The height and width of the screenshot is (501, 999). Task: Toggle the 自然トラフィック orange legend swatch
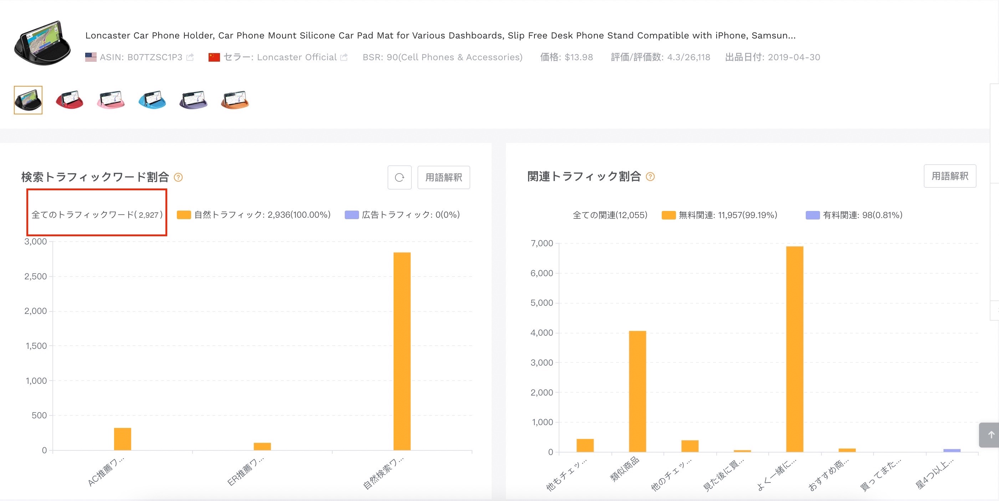coord(184,215)
